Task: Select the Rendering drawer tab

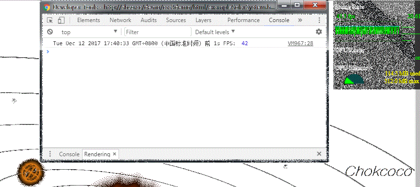Action: tap(97, 154)
